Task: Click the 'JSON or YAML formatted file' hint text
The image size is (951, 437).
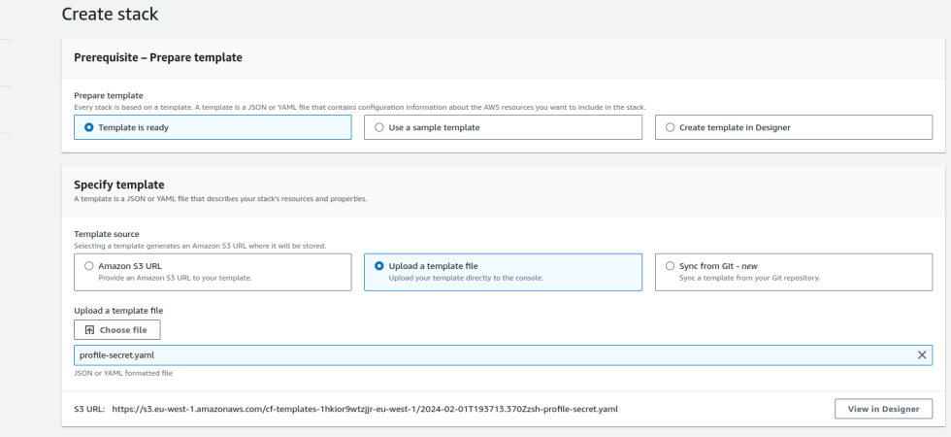Action: click(123, 373)
